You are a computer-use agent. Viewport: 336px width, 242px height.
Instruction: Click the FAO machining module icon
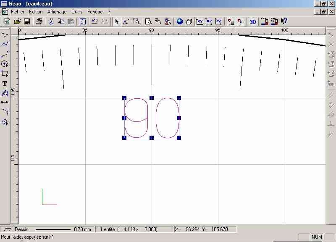pos(264,21)
